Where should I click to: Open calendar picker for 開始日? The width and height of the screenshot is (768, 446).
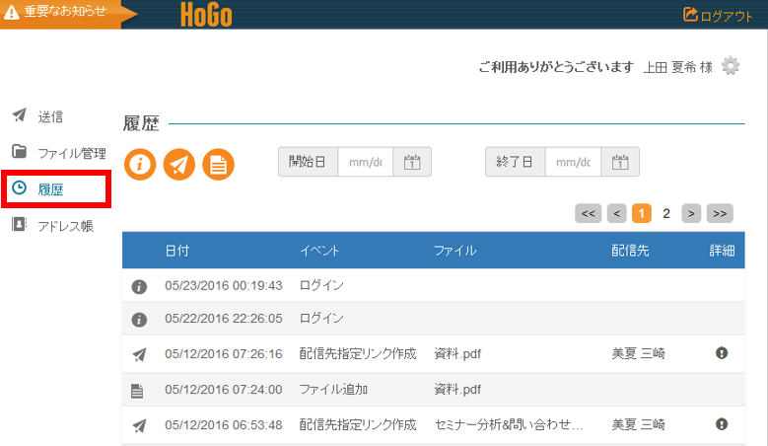(412, 162)
